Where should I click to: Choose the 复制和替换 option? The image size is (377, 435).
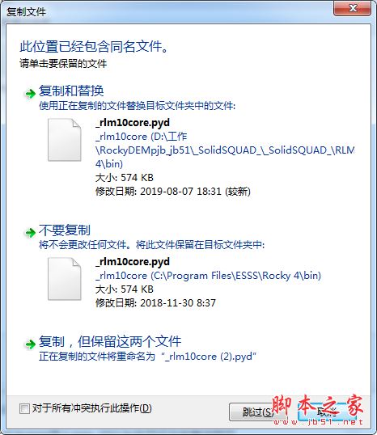click(71, 91)
